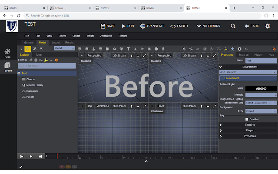This screenshot has width=278, height=174.
Task: Click the search magnifier in the header
Action: tap(233, 26)
